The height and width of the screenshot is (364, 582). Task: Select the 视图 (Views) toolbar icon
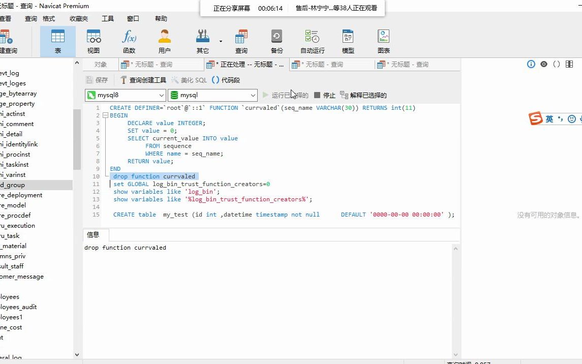(94, 41)
